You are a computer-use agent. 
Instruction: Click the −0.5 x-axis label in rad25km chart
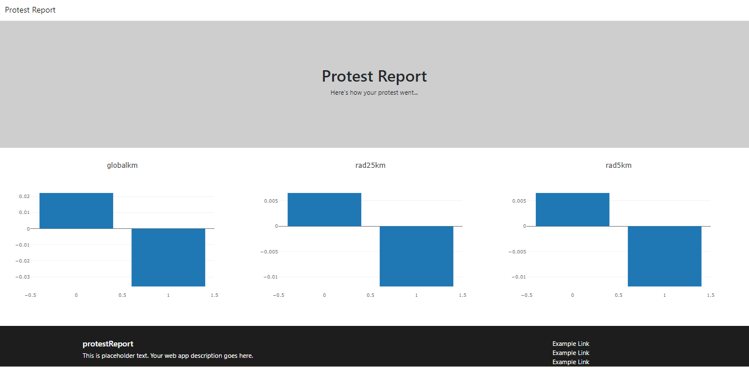click(278, 295)
